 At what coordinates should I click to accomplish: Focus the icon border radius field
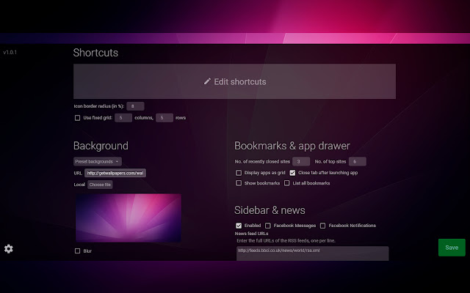pyautogui.click(x=135, y=106)
